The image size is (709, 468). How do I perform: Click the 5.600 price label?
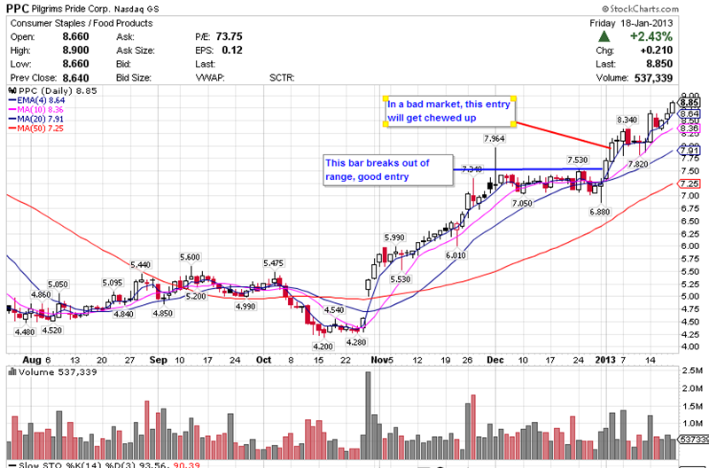pos(190,257)
